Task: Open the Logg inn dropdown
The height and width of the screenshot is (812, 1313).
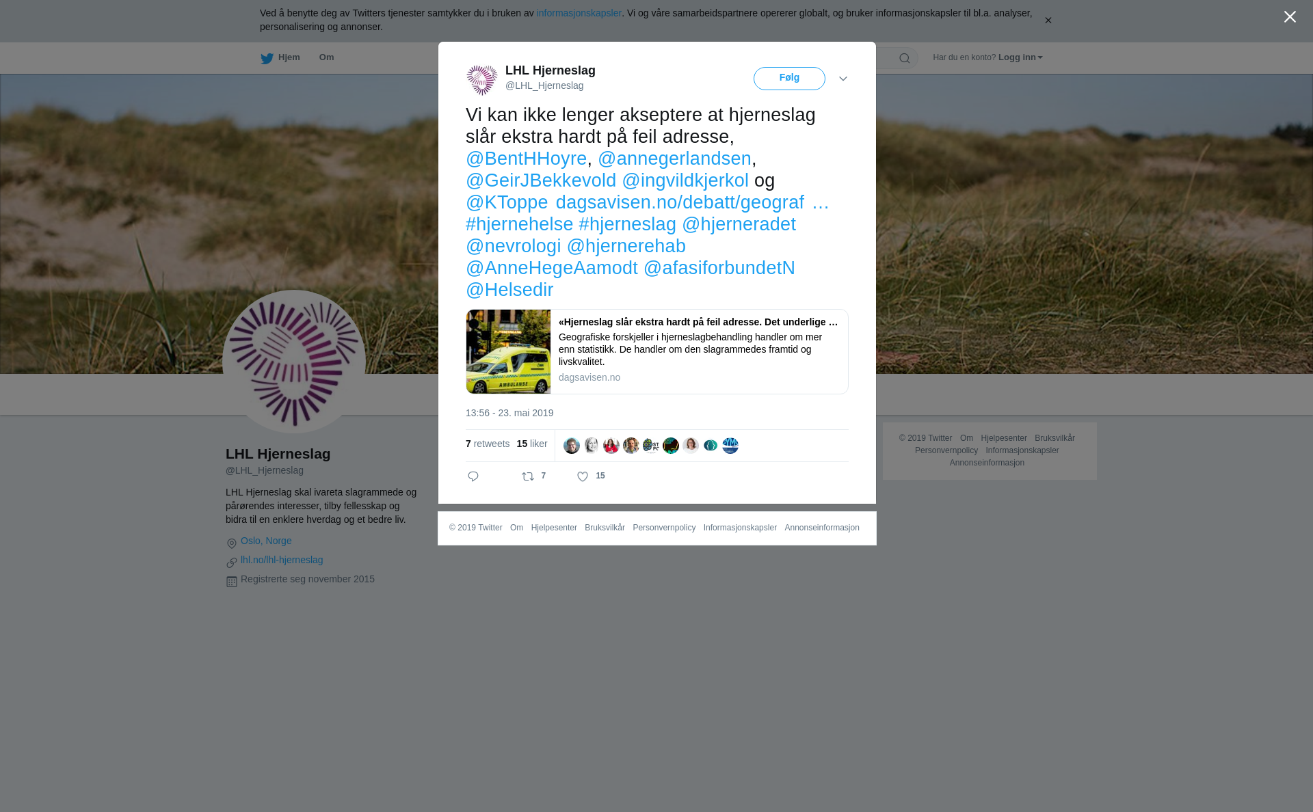Action: (1020, 57)
